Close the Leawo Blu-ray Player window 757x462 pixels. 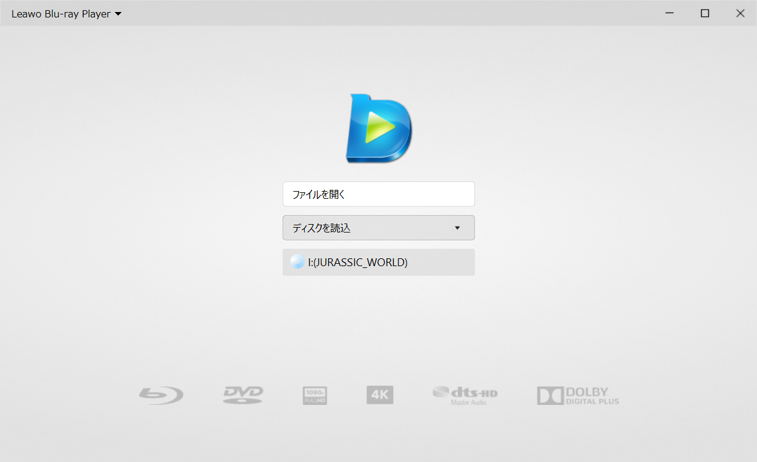point(740,13)
